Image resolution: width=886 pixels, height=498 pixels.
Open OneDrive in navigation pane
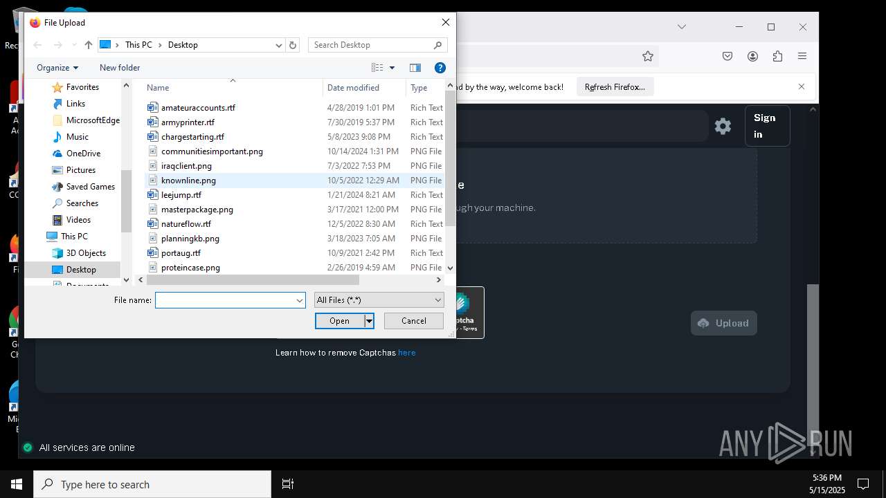pos(83,154)
